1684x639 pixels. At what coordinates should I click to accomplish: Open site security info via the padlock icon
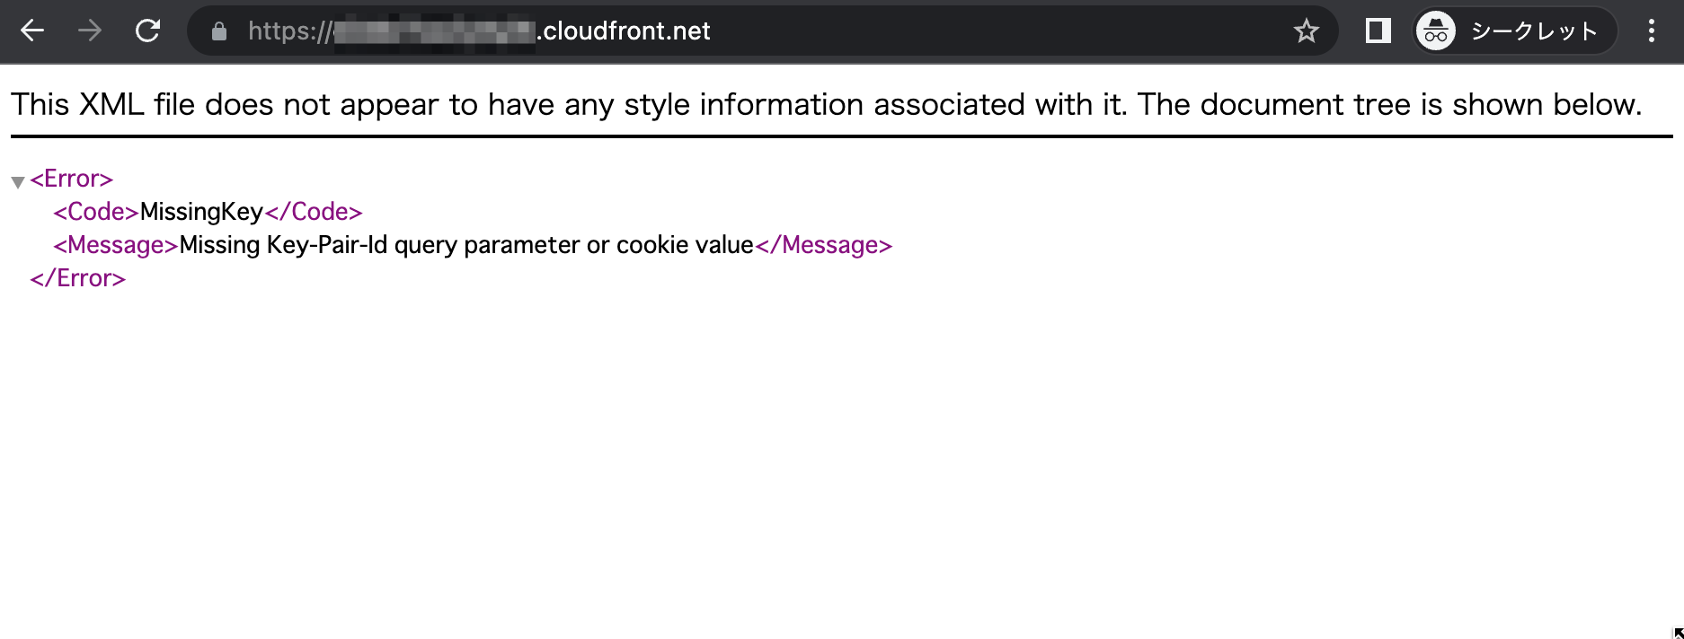[218, 31]
